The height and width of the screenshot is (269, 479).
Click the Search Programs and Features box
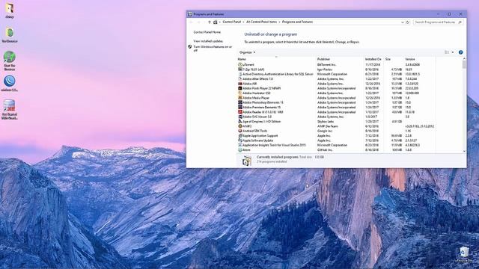(438, 22)
